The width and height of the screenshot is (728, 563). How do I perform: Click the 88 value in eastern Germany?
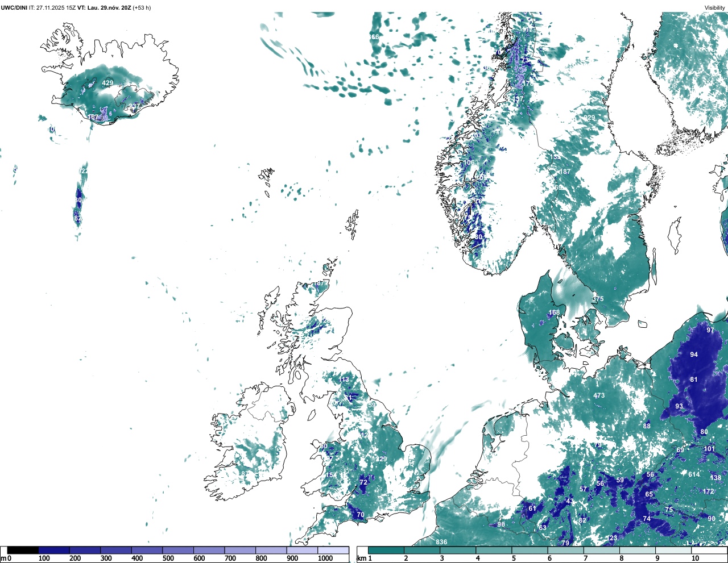coord(647,426)
